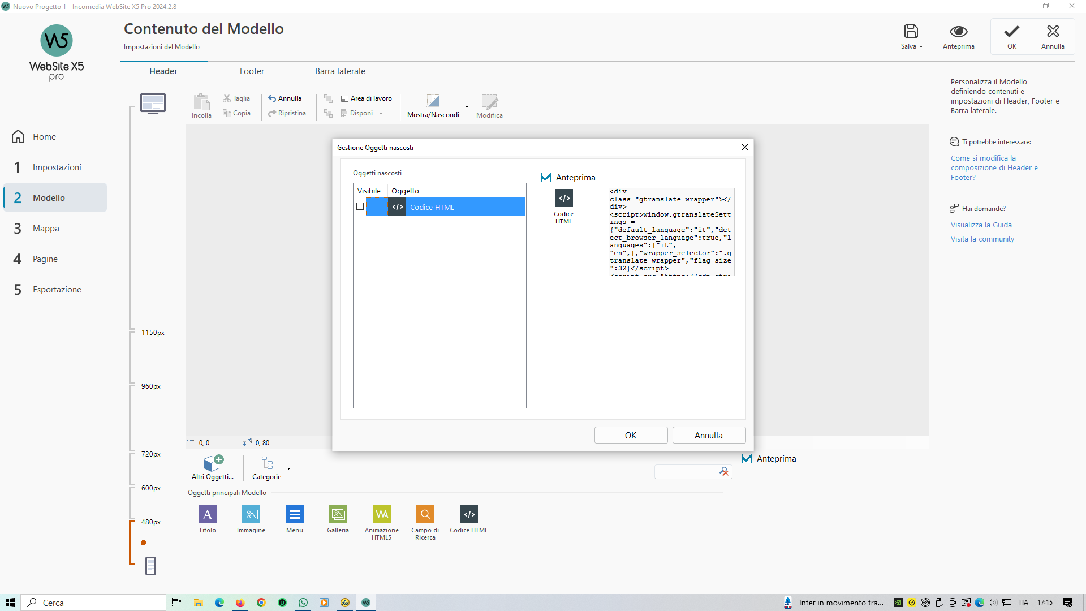
Task: Click the object search field
Action: tap(686, 472)
